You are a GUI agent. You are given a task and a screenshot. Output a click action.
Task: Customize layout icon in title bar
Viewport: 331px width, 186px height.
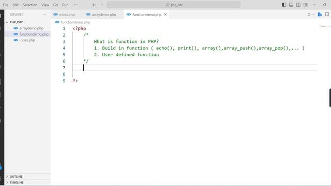306,5
